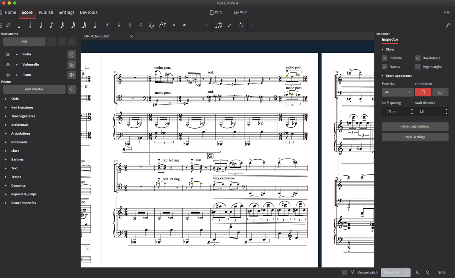Screen dimensions: 455x278
Task: Uncheck the Invisible checkbox
Action: click(384, 58)
